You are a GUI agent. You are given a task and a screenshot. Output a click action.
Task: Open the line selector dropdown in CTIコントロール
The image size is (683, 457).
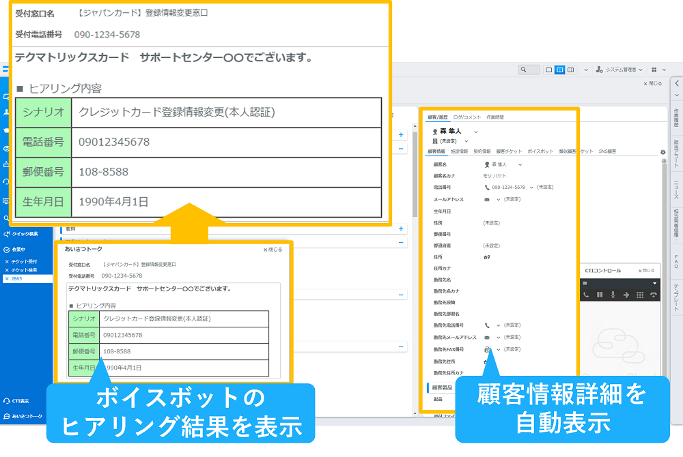click(654, 283)
